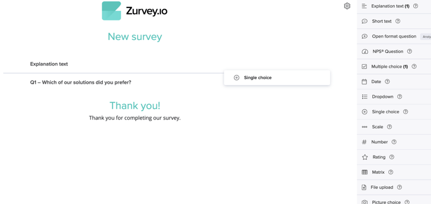Viewport: 431px width, 204px height.
Task: Click the File upload icon
Action: coord(364,187)
